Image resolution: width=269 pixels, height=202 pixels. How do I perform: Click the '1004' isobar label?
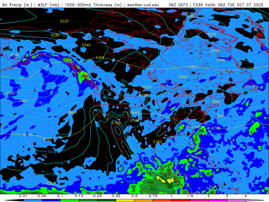point(14,78)
